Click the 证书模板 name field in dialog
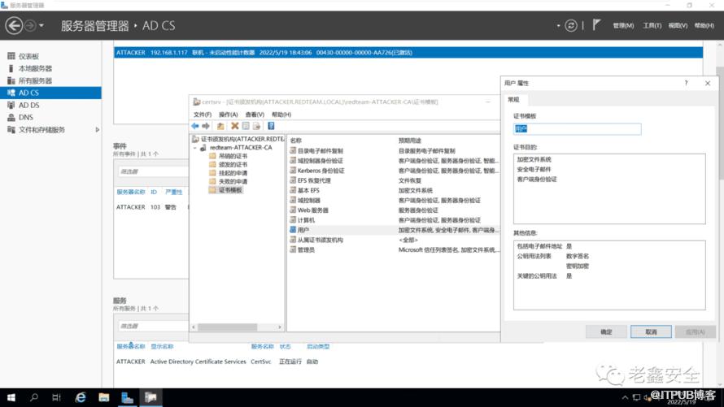This screenshot has height=407, width=724. click(578, 129)
